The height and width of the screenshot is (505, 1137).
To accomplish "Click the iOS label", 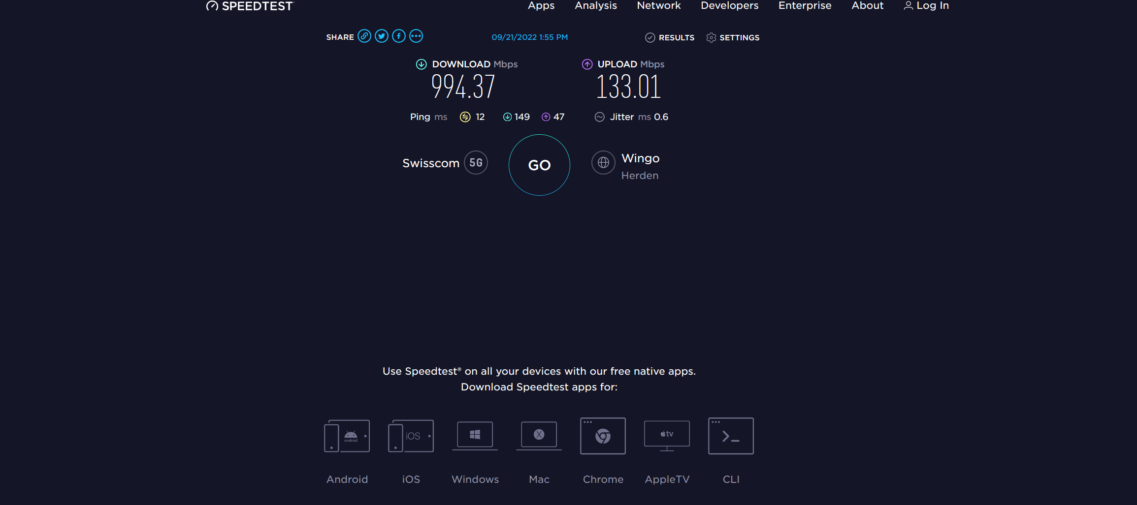I will tap(411, 479).
